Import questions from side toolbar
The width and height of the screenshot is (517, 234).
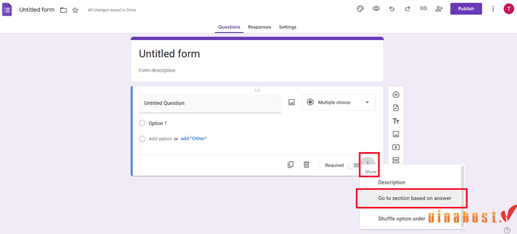[396, 108]
